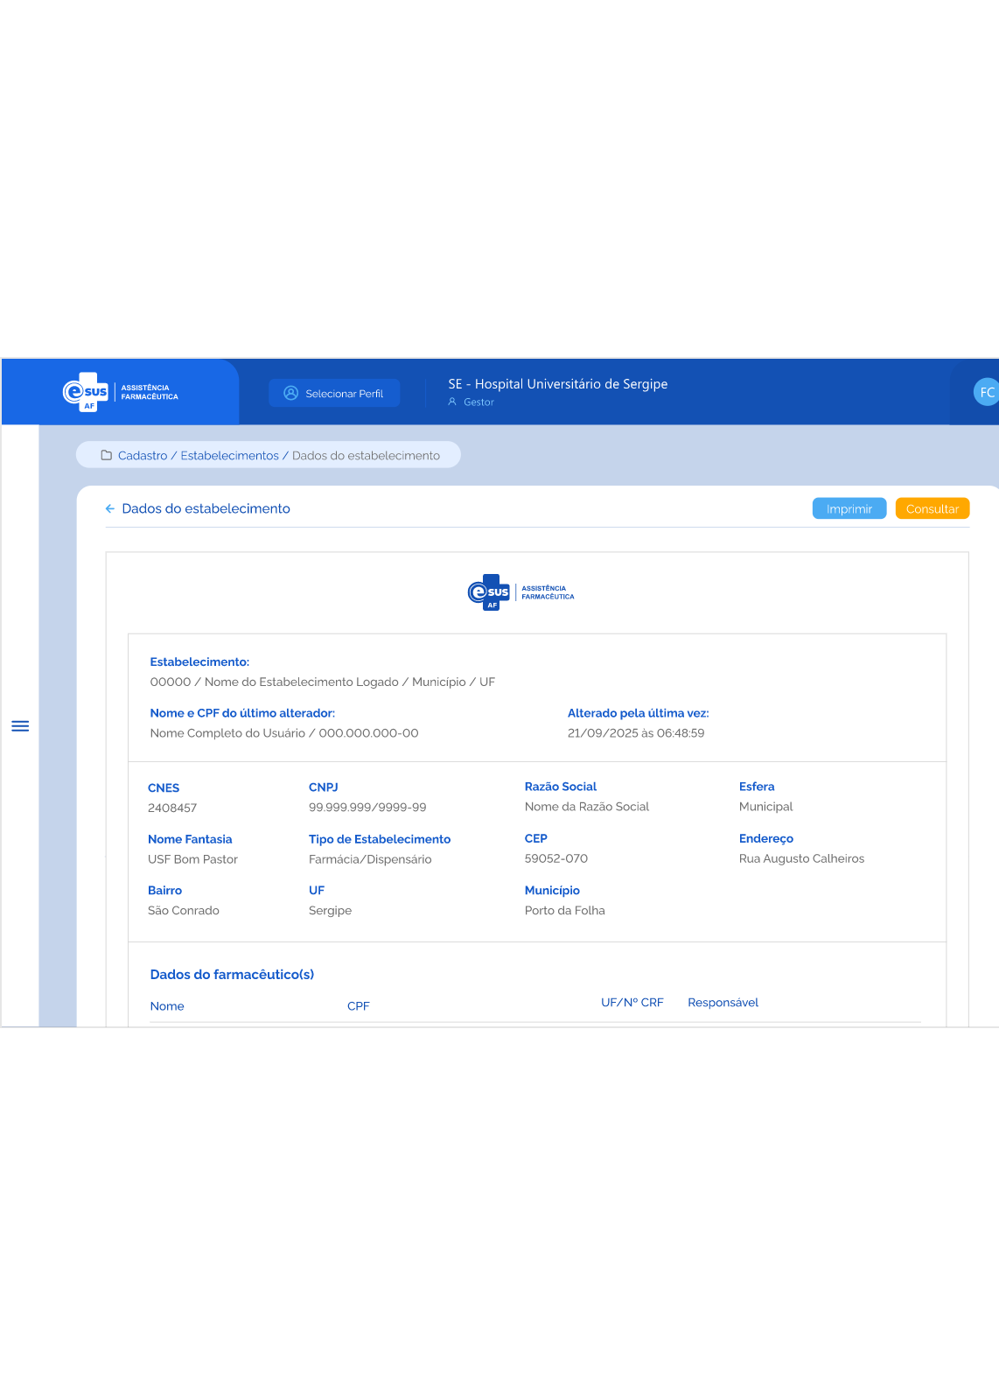
Task: Click the Dados do farmacêutico(s) section heading
Action: pos(232,974)
